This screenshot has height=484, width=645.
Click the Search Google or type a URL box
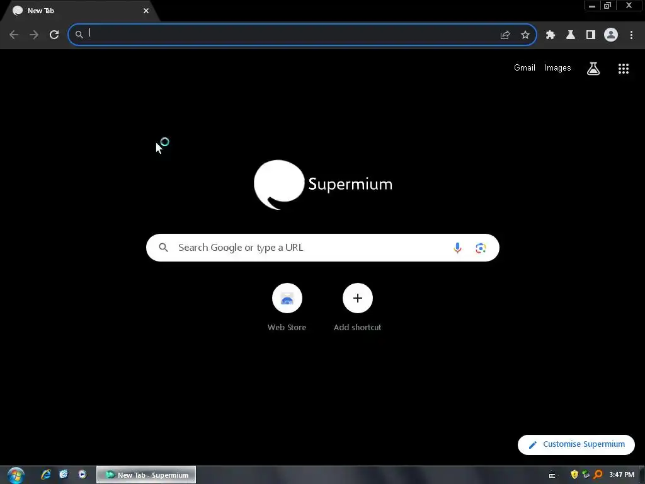pos(322,248)
